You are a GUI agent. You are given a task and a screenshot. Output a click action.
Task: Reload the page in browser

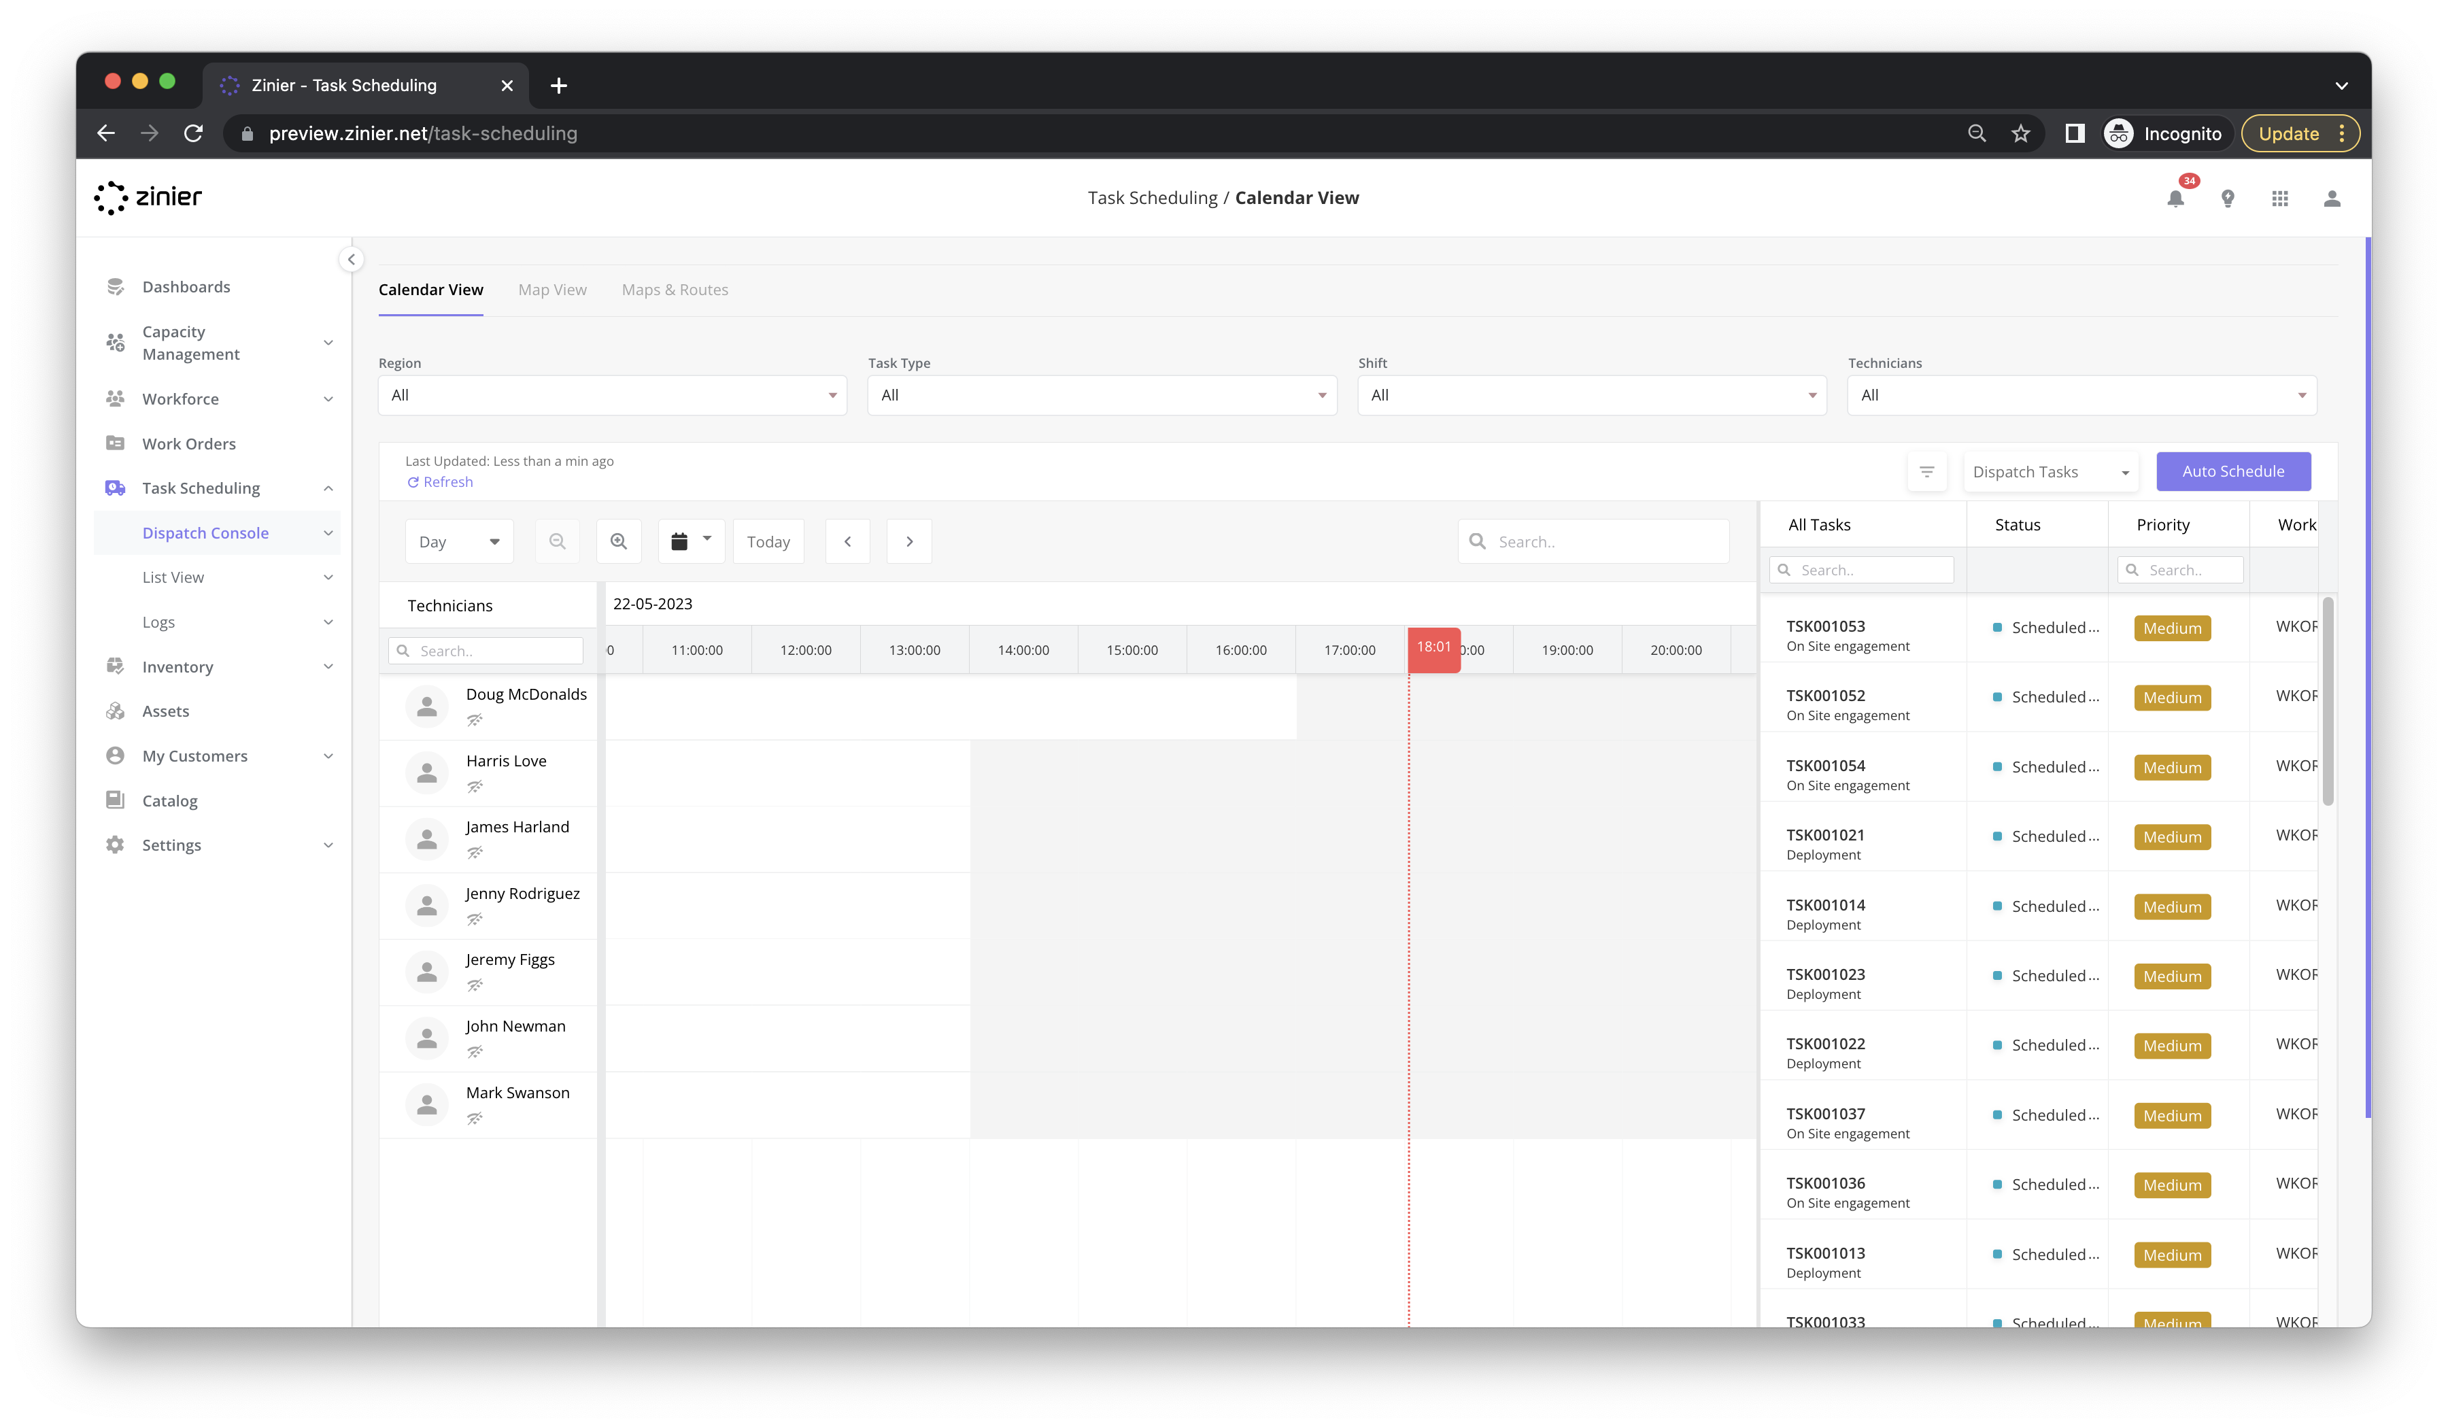tap(193, 133)
